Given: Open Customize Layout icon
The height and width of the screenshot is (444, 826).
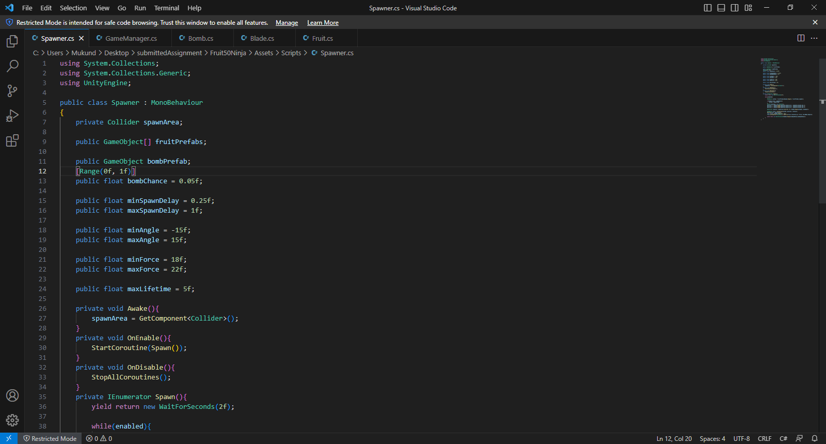Looking at the screenshot, I should click(x=748, y=8).
